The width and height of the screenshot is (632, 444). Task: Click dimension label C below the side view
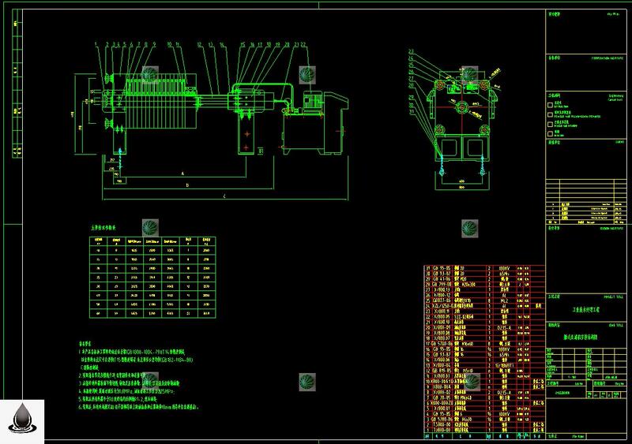pos(224,196)
